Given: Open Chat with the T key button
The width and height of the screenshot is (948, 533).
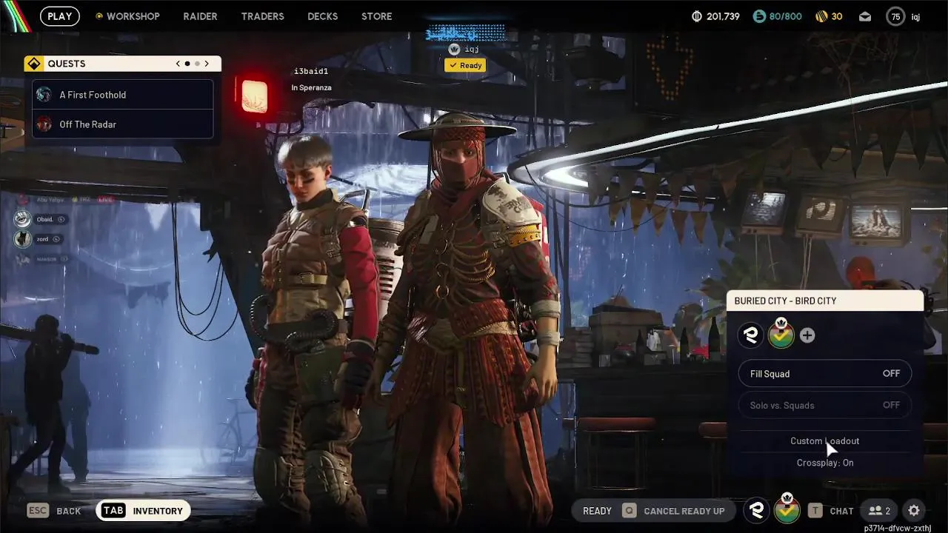Looking at the screenshot, I should pos(830,511).
